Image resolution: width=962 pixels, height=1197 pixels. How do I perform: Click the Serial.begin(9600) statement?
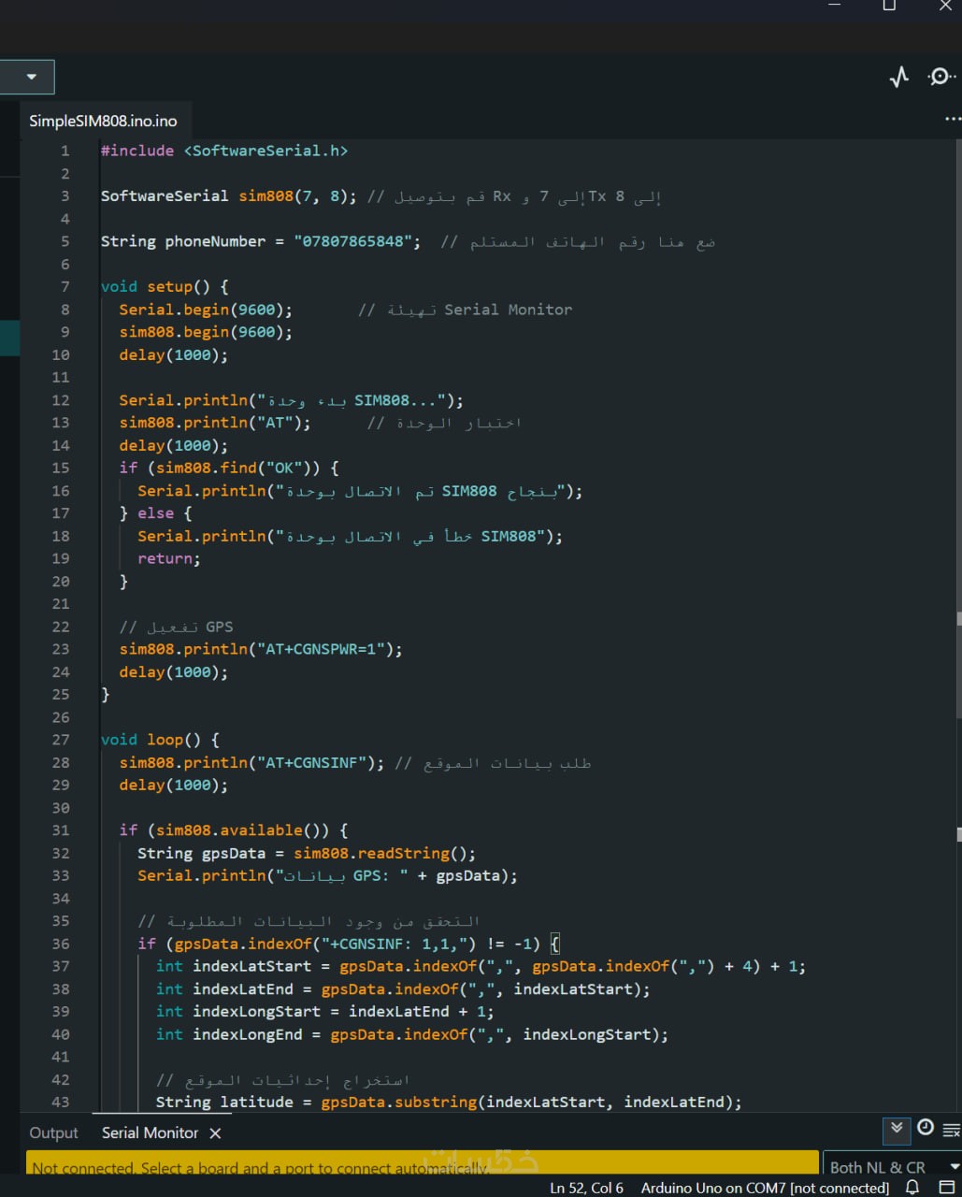coord(206,310)
